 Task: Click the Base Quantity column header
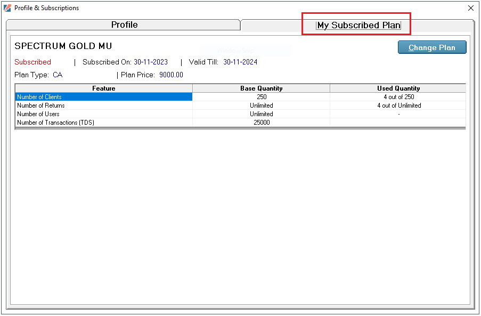[x=262, y=88]
